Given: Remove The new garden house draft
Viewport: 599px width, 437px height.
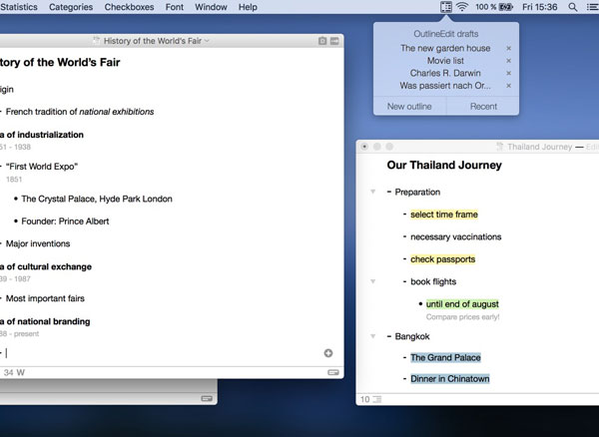Looking at the screenshot, I should 508,48.
